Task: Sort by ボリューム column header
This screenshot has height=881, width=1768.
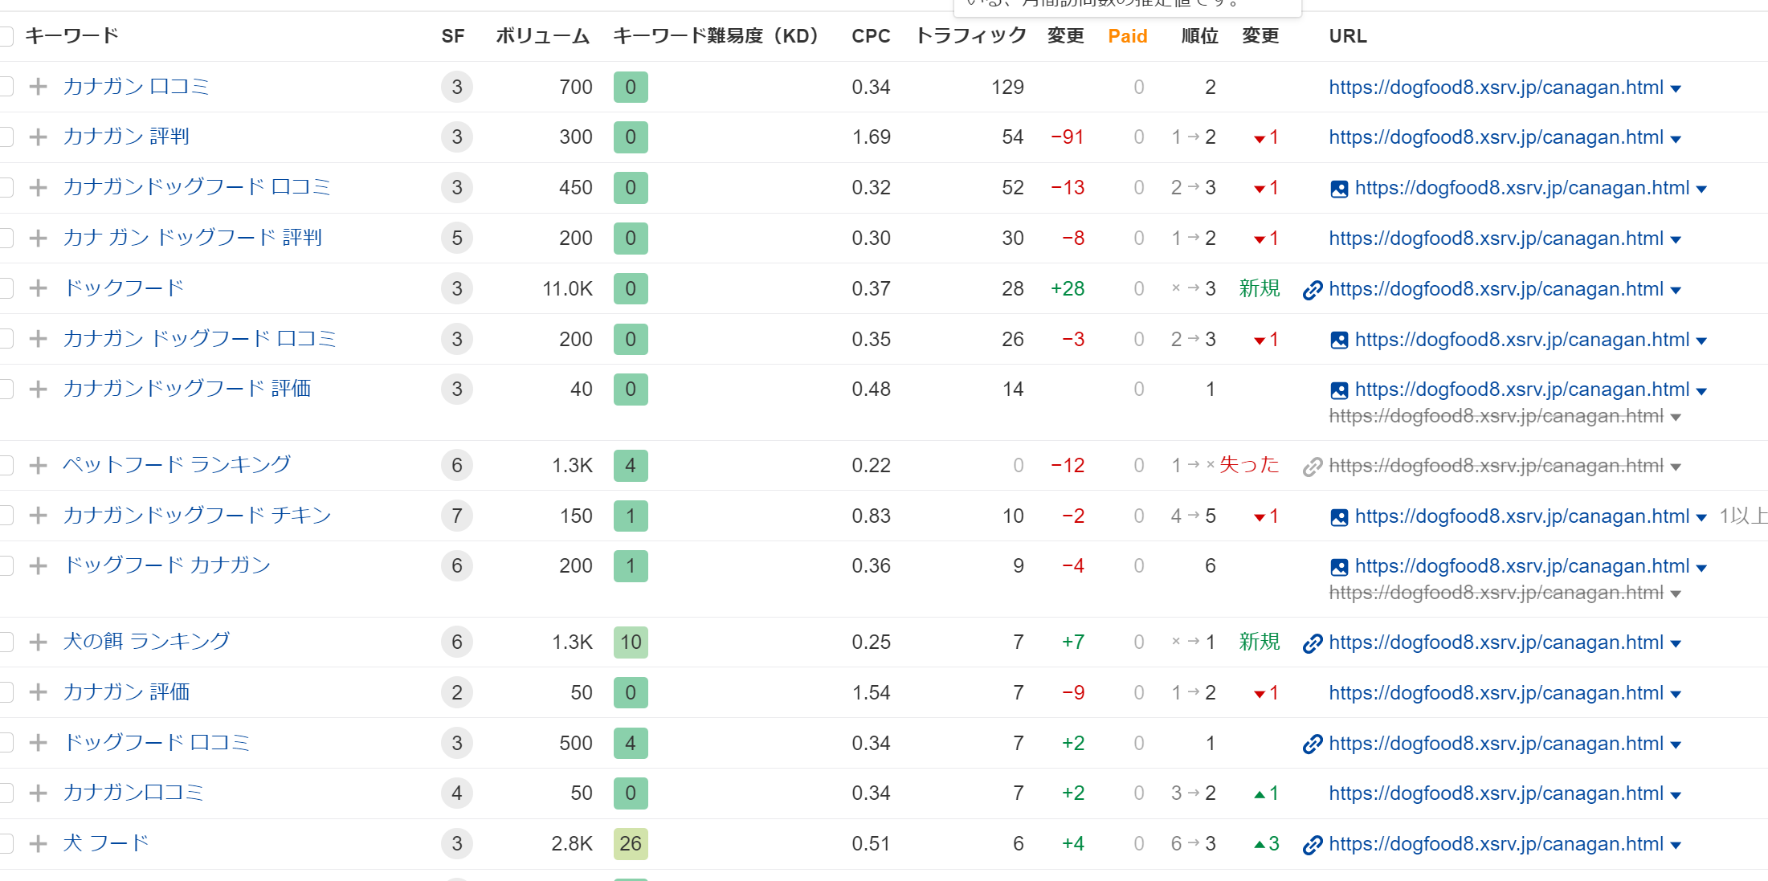Action: pos(542,36)
